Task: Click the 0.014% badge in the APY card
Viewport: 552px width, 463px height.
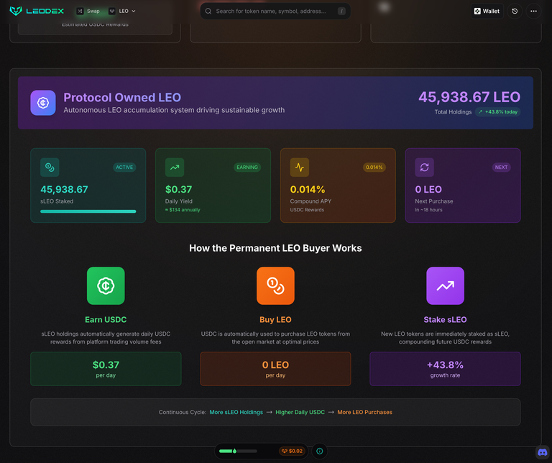Action: pos(374,168)
